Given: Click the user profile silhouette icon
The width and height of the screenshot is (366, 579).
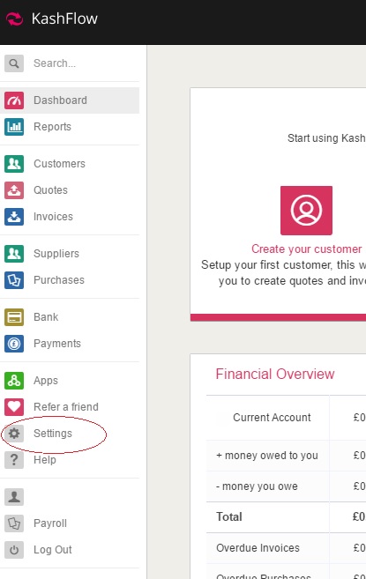Looking at the screenshot, I should 14,497.
